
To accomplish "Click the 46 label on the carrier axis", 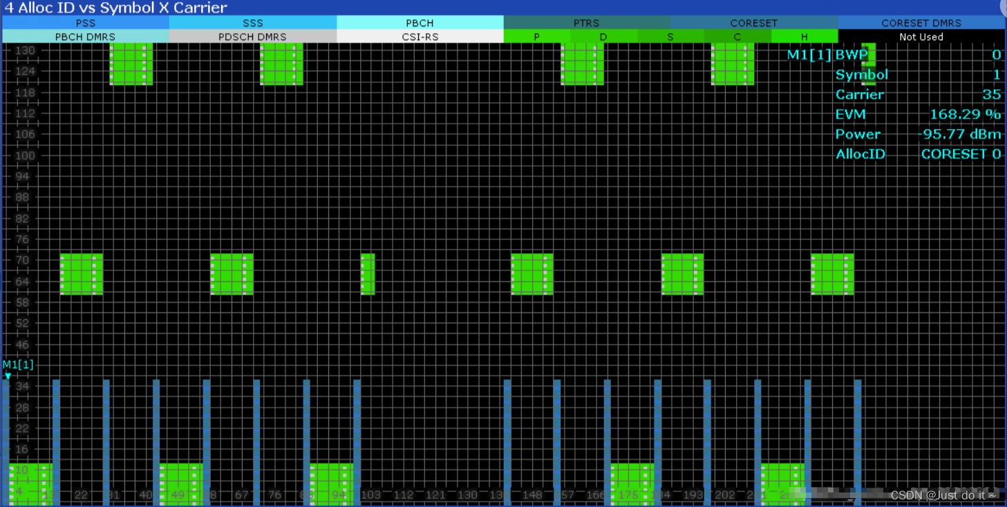I will pos(23,344).
